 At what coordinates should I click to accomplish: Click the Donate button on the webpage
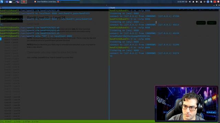[x=201, y=23]
